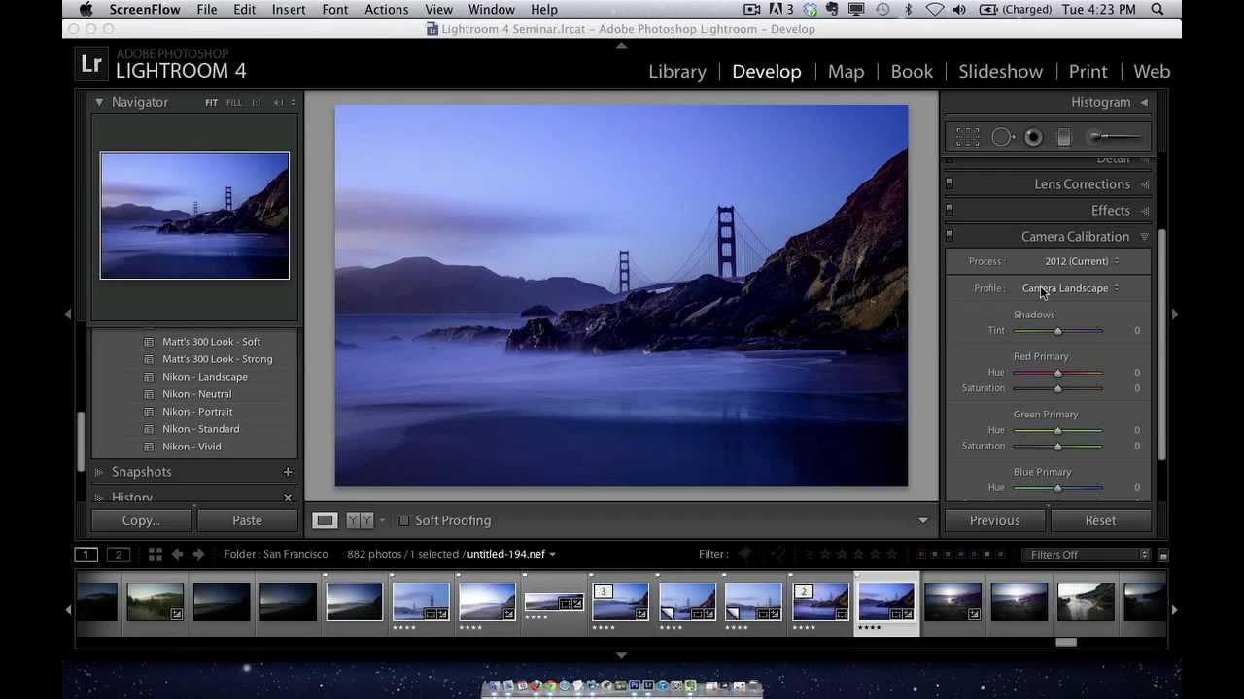Open the Grid view from filmstrip bar
This screenshot has width=1244, height=699.
click(x=155, y=554)
